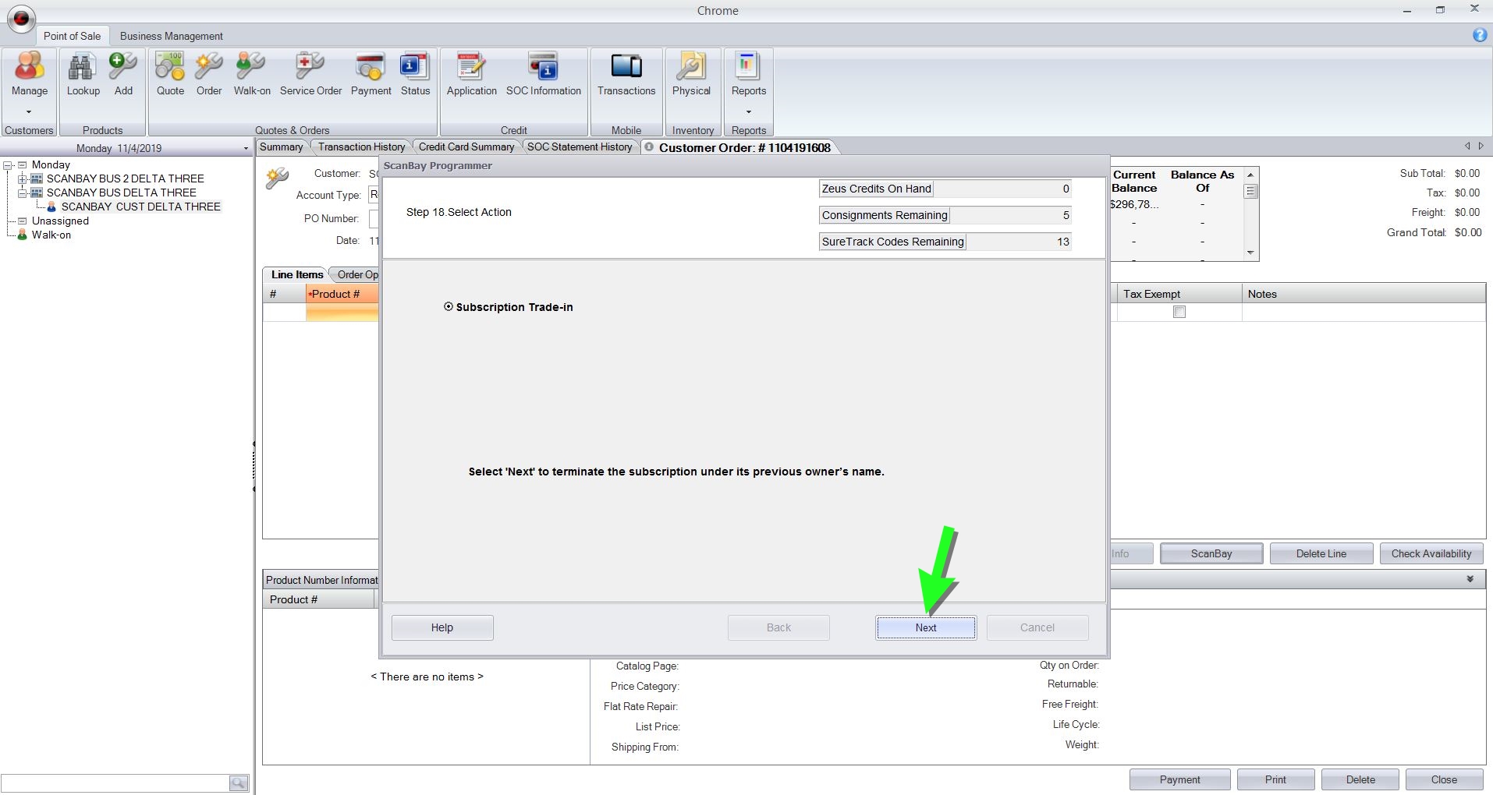Expand SCANBAY BUS 2 DELTA THREE node
The height and width of the screenshot is (795, 1493).
pyautogui.click(x=23, y=179)
